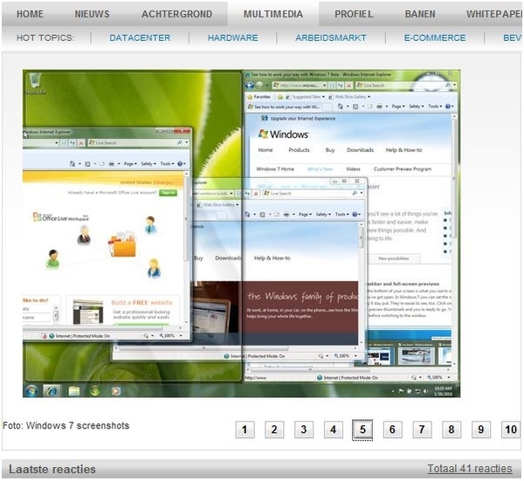
Task: Open the HARDWARE hot topic link
Action: 233,38
